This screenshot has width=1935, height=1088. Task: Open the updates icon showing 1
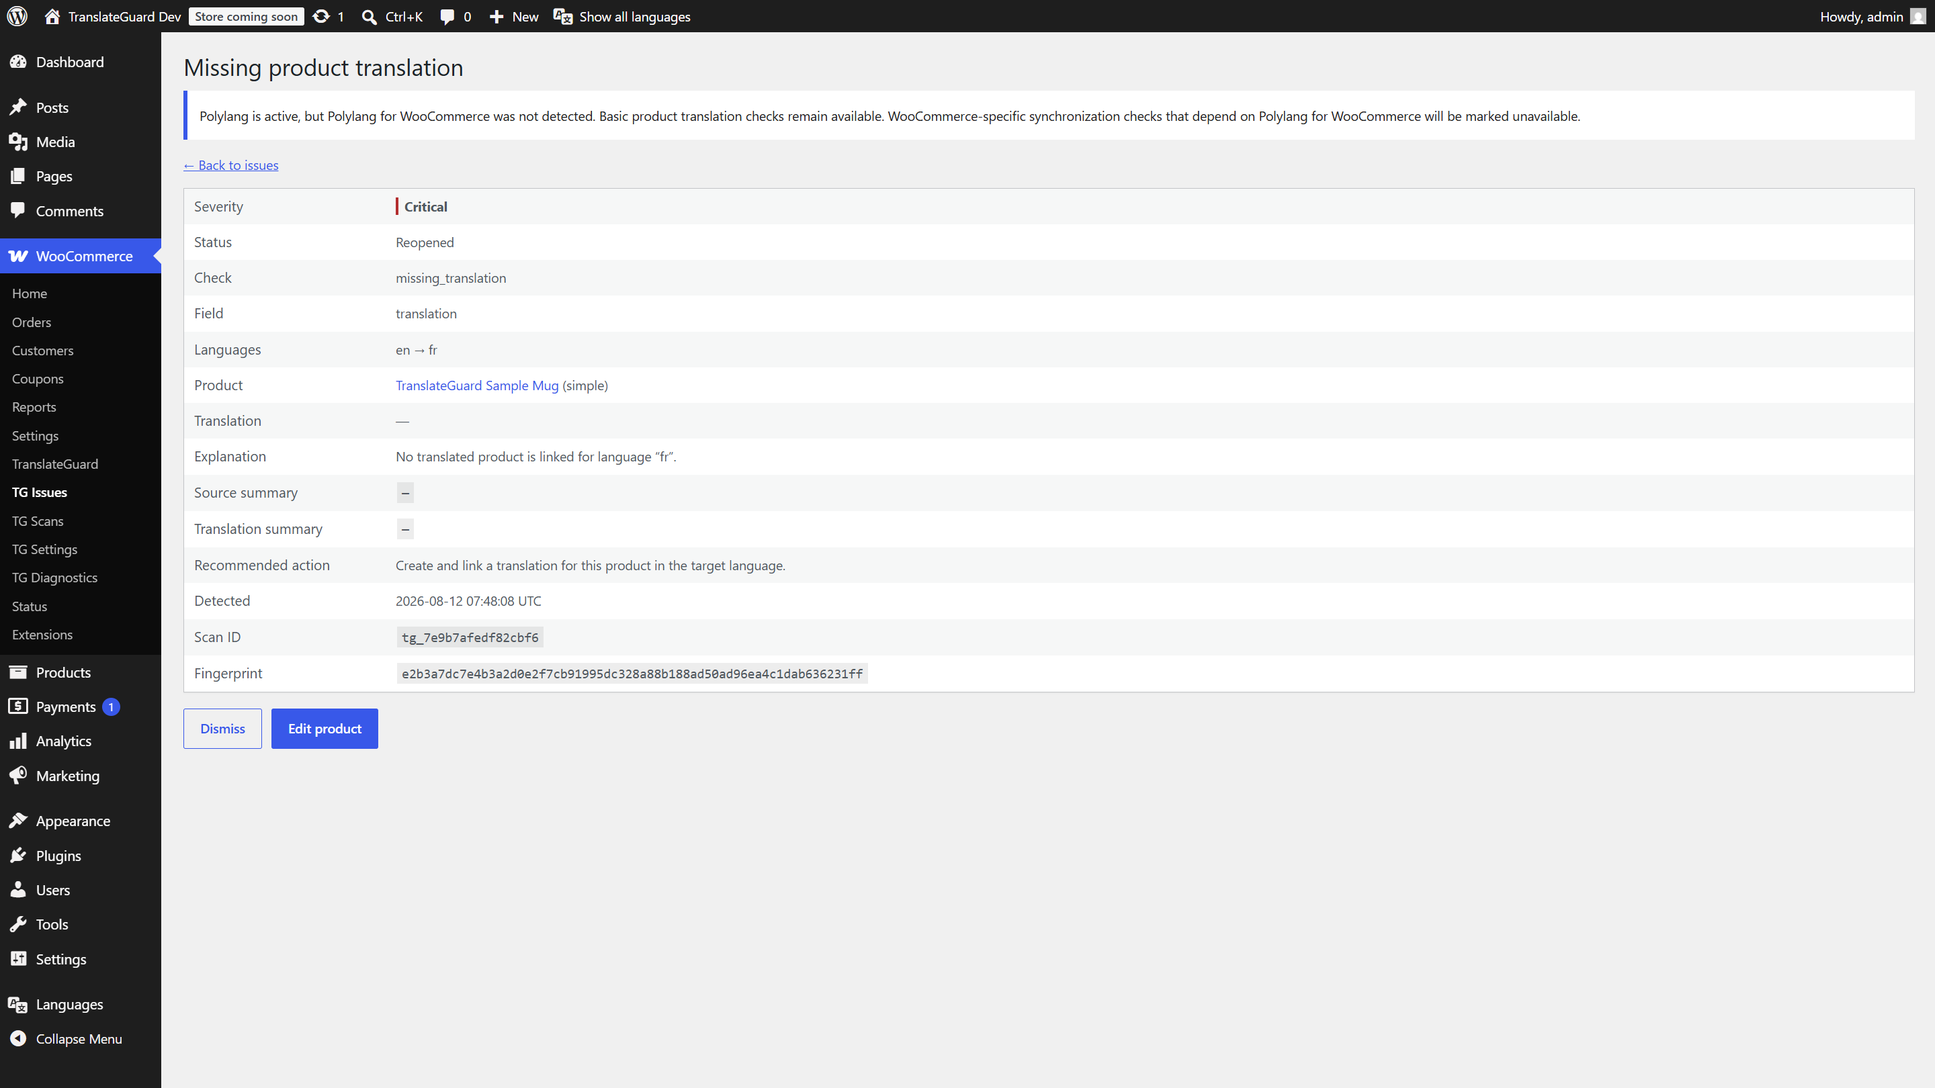click(x=322, y=15)
